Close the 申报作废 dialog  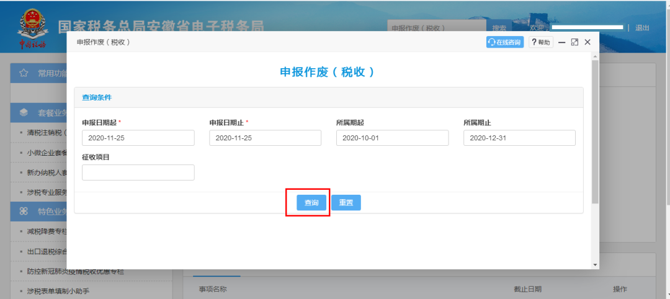pos(587,42)
